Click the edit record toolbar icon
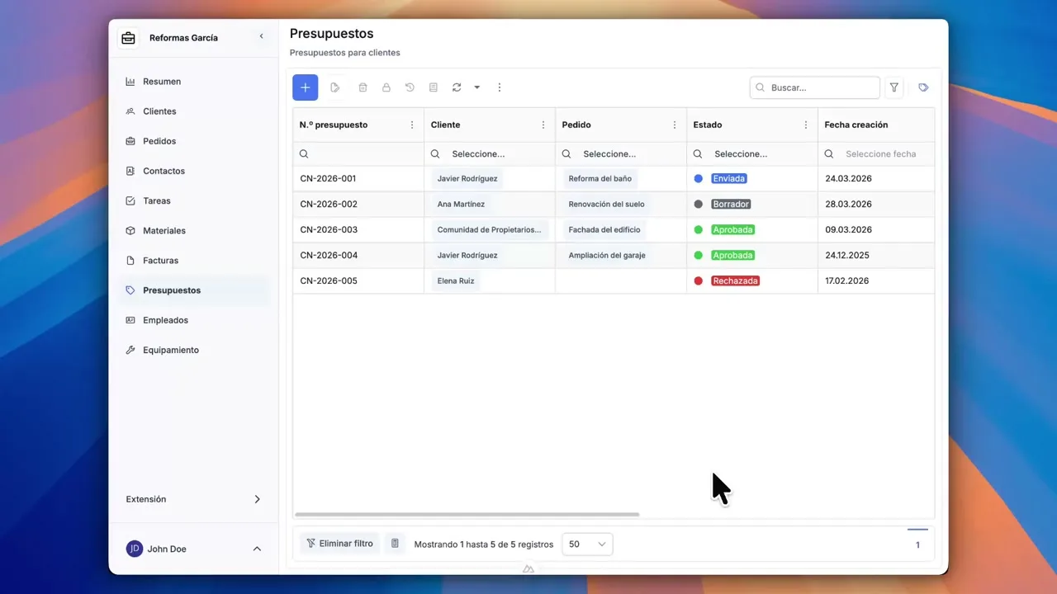The image size is (1057, 594). click(335, 87)
